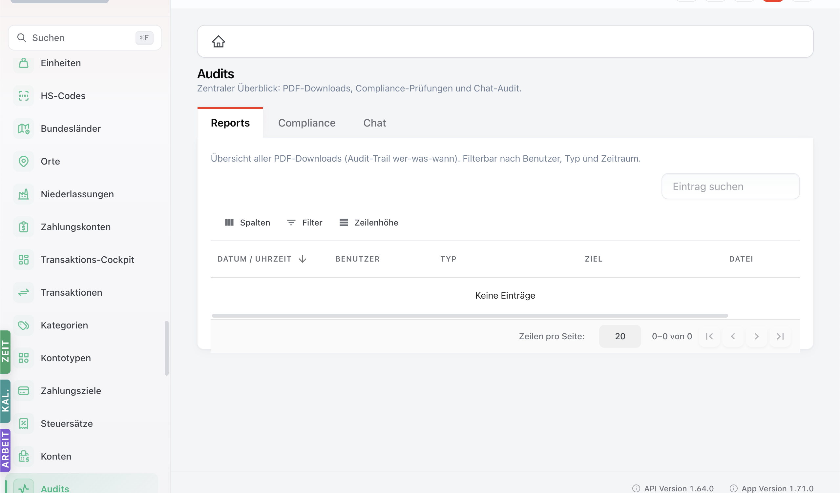
Task: Navigate to Konten
Action: coord(56,456)
